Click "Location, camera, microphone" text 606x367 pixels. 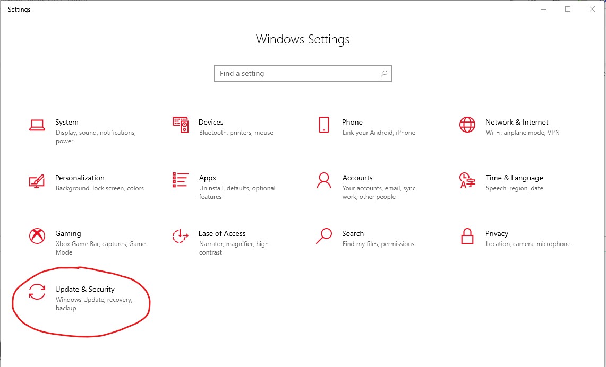(528, 244)
